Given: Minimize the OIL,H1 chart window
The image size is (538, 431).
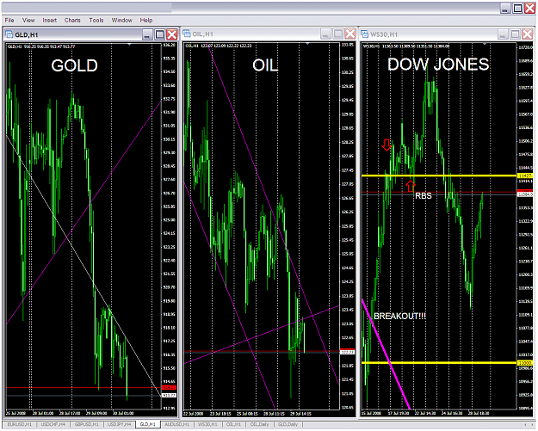Looking at the screenshot, I should [x=325, y=34].
